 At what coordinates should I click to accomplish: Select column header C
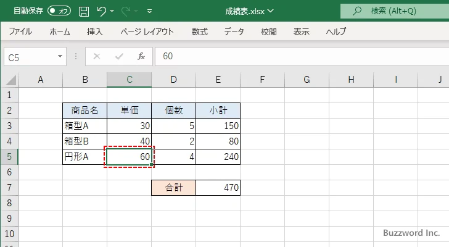pyautogui.click(x=129, y=80)
